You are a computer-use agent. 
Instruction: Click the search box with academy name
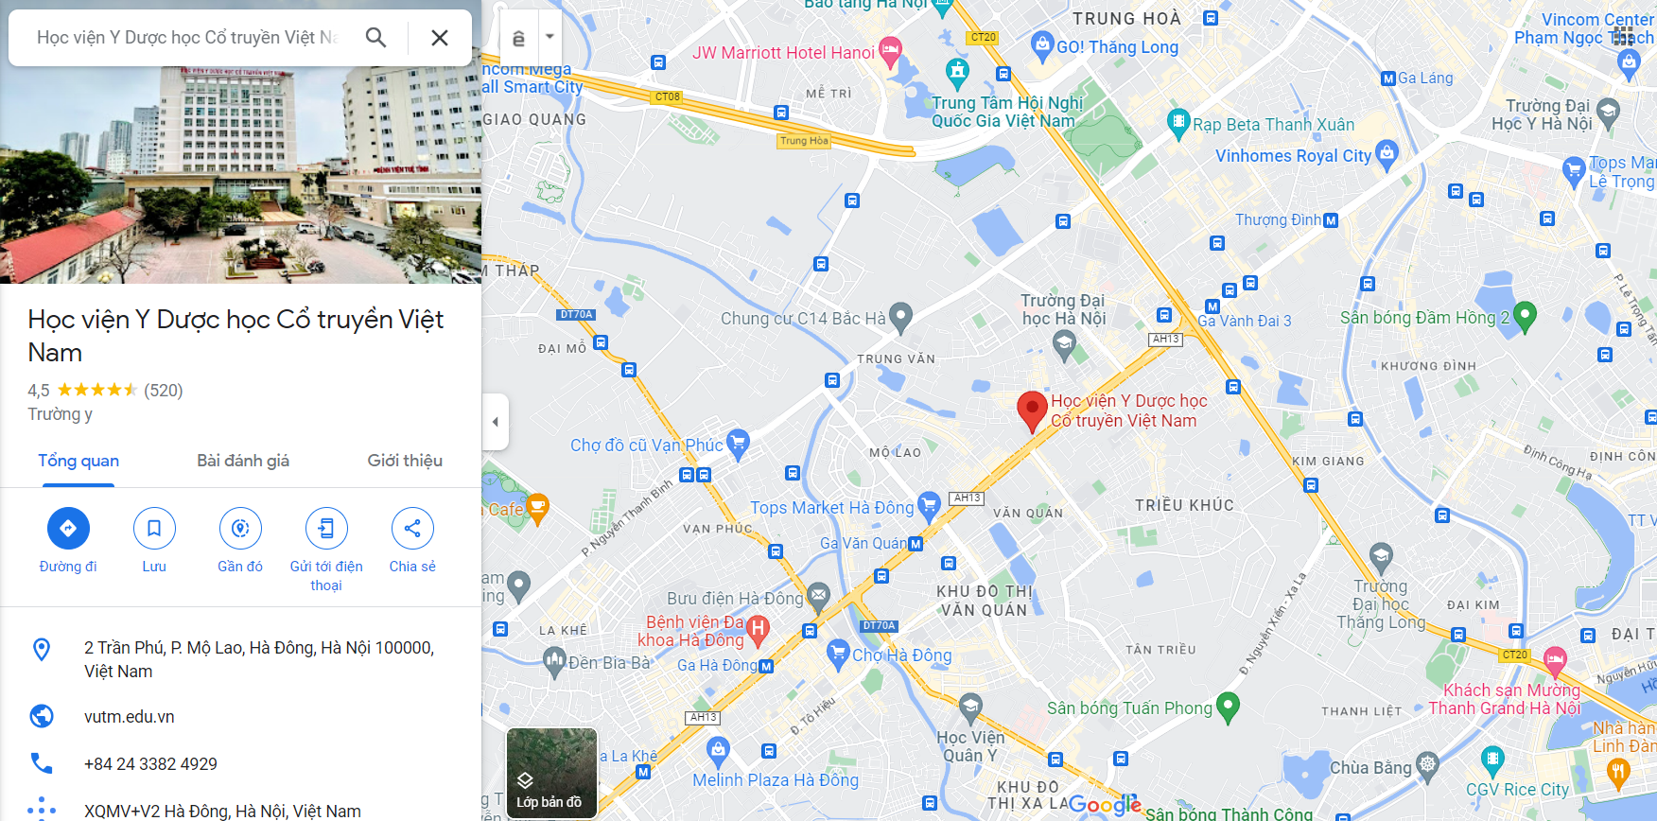187,38
